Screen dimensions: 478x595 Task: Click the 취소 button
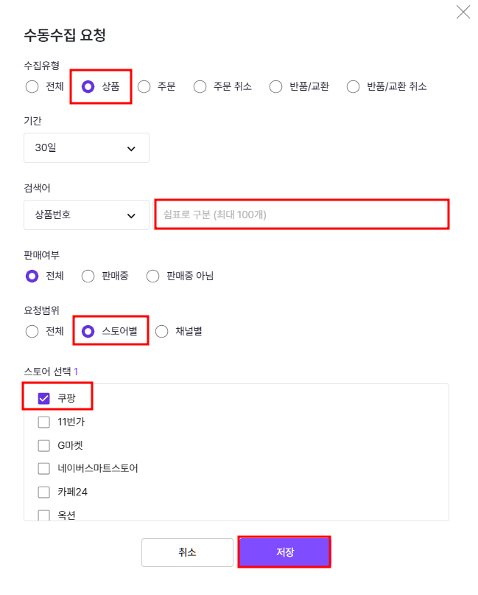pos(187,552)
